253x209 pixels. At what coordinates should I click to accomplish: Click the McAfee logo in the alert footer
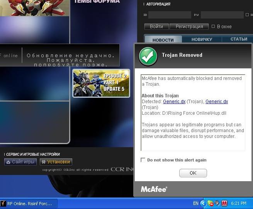point(154,189)
